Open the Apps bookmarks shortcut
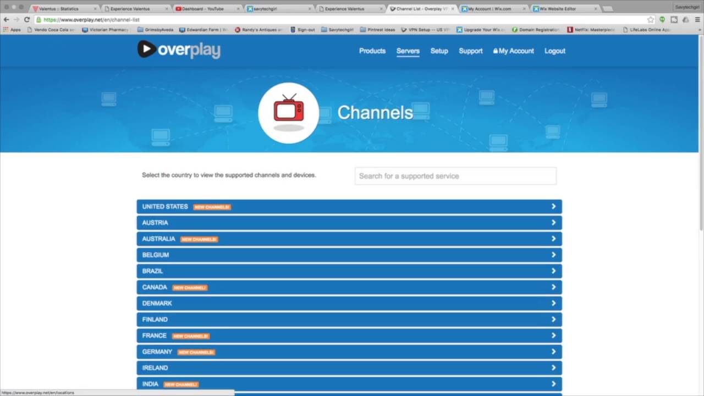704x396 pixels. (12, 30)
